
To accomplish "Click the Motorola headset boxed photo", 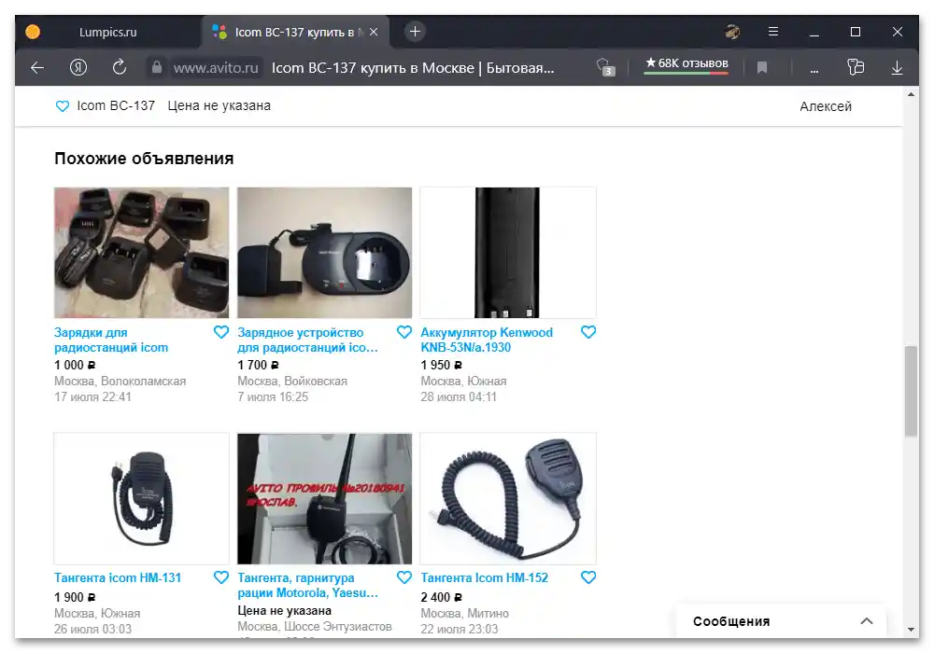I will [x=325, y=498].
